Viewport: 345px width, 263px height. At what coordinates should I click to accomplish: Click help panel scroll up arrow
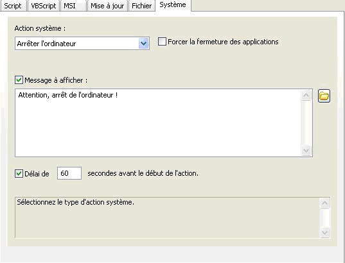(x=324, y=203)
